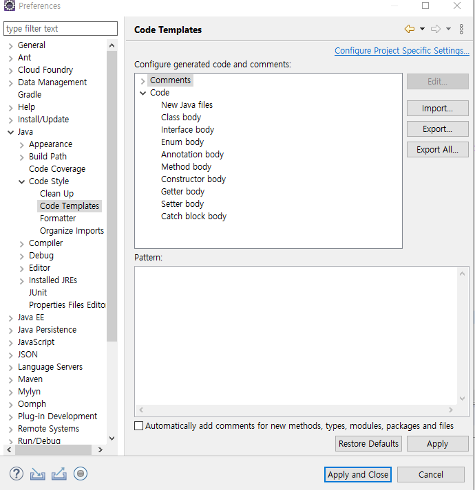This screenshot has height=490, width=475.
Task: Expand the Comments tree node
Action: (142, 81)
